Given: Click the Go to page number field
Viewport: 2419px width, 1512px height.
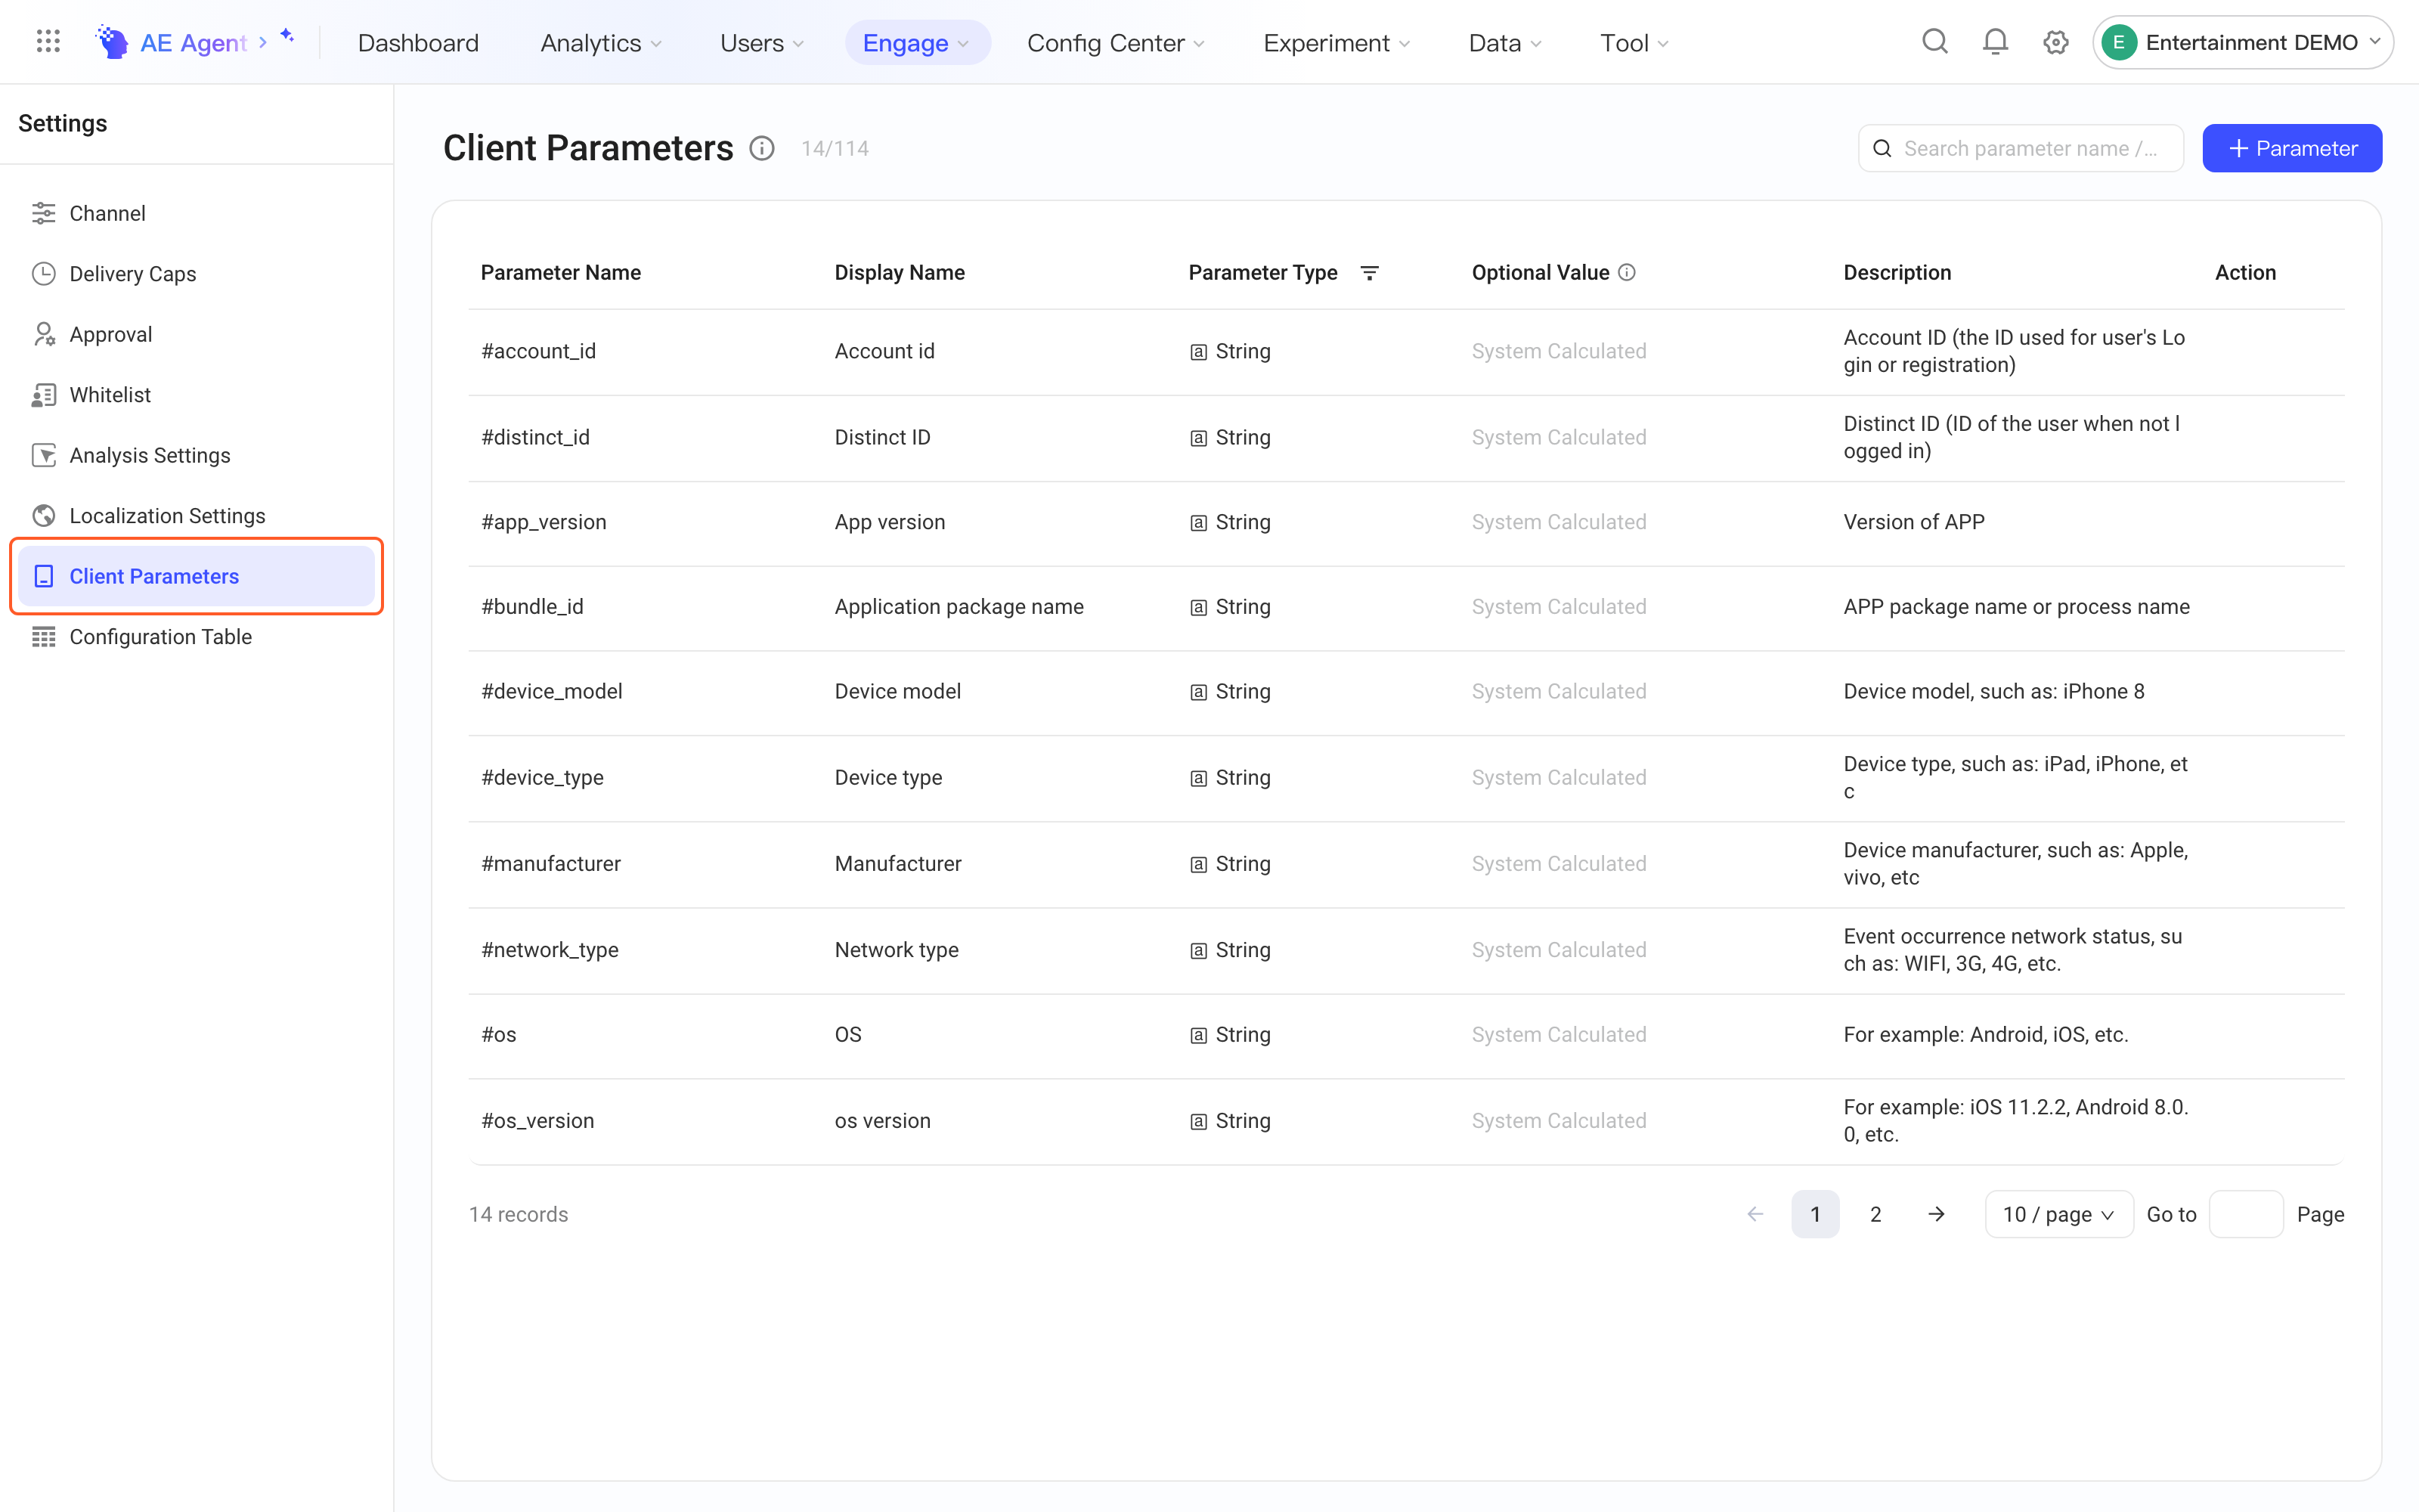Looking at the screenshot, I should (2246, 1214).
